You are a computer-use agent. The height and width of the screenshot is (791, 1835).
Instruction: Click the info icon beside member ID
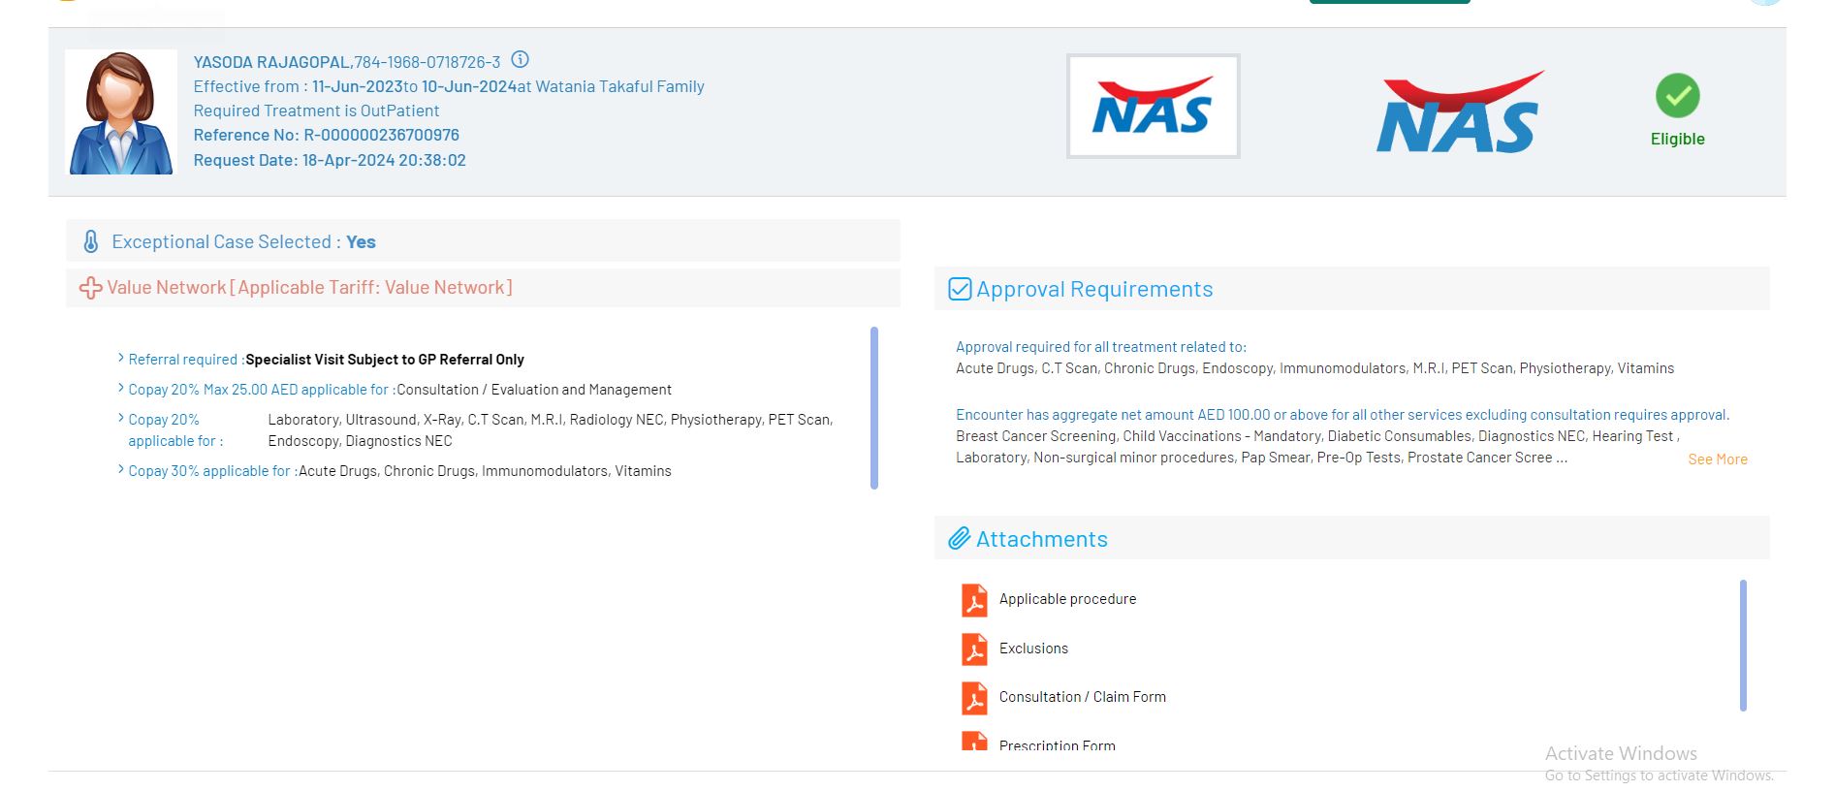[x=520, y=60]
